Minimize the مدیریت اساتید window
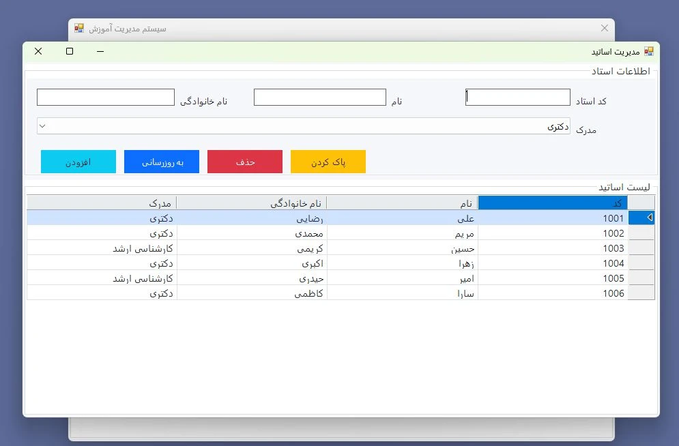This screenshot has width=679, height=446. pyautogui.click(x=100, y=51)
